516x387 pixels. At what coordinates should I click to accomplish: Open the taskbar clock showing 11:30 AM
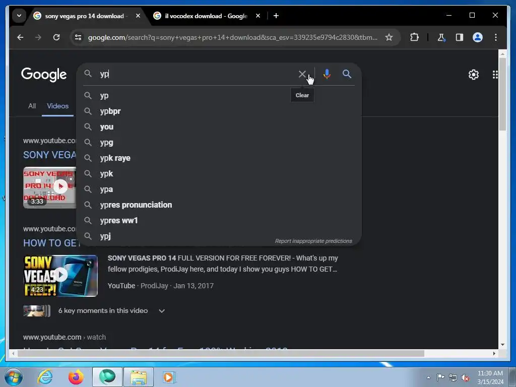click(490, 377)
